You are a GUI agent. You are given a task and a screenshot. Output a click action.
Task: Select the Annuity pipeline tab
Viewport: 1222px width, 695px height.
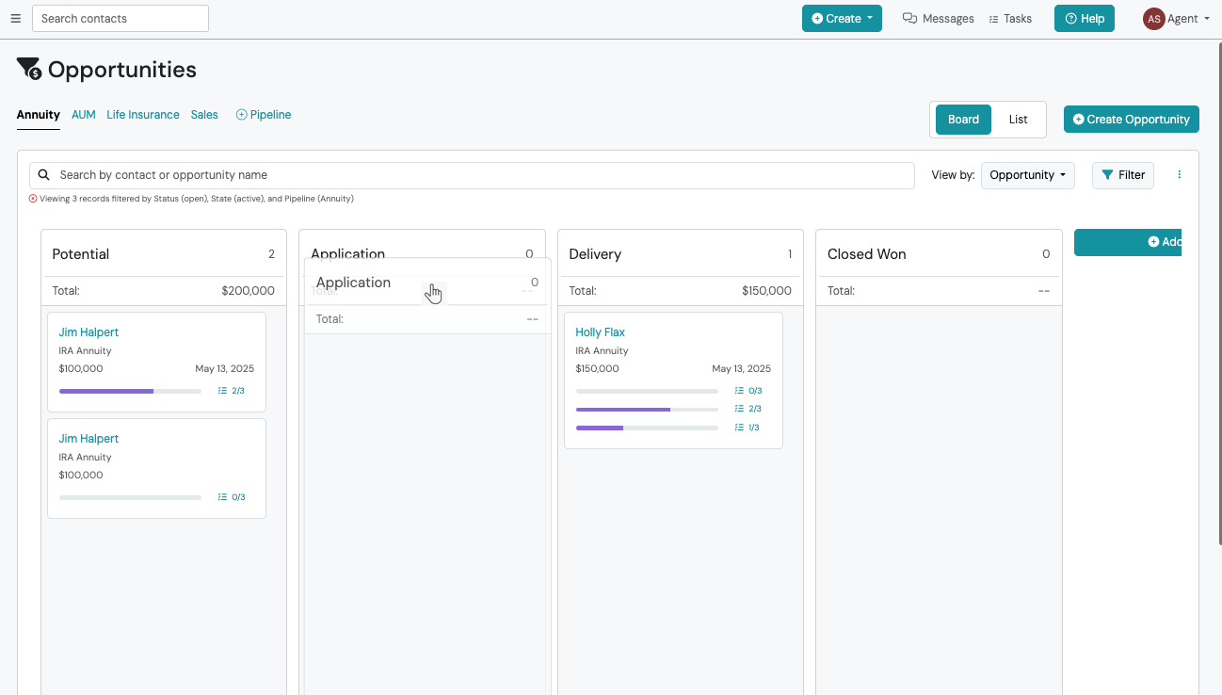coord(39,115)
